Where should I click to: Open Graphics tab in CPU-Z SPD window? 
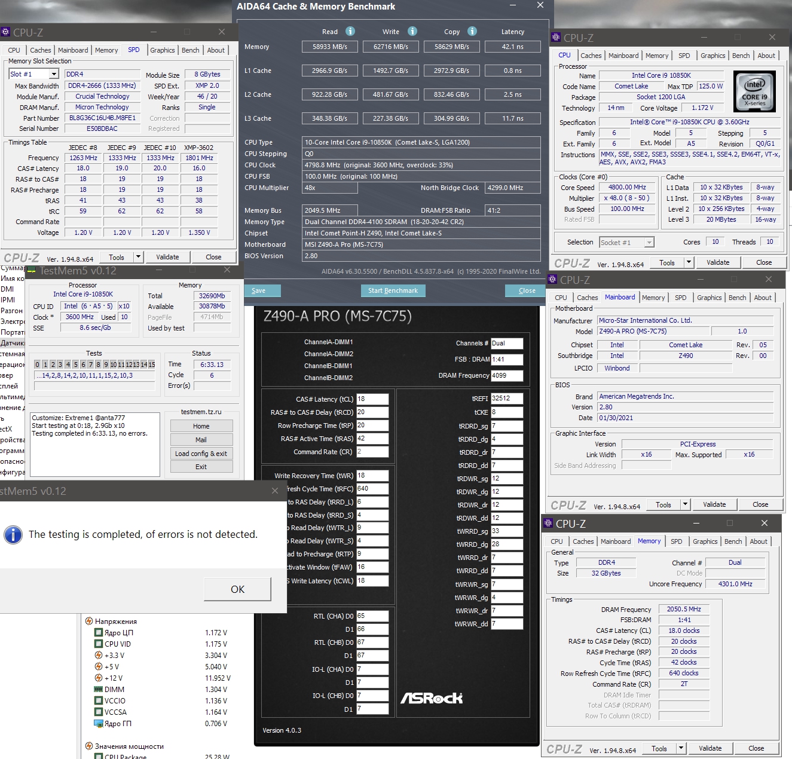coord(163,50)
